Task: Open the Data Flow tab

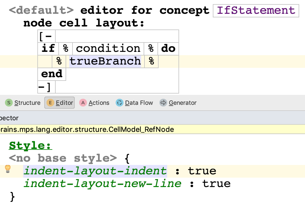Action: pyautogui.click(x=135, y=103)
